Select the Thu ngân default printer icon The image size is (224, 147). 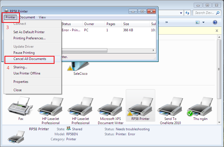(x=200, y=107)
